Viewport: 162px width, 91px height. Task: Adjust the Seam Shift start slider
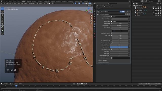point(119,45)
